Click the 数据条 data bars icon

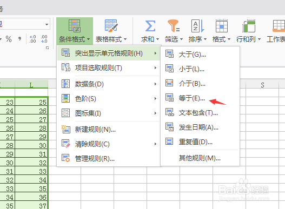tap(65, 84)
